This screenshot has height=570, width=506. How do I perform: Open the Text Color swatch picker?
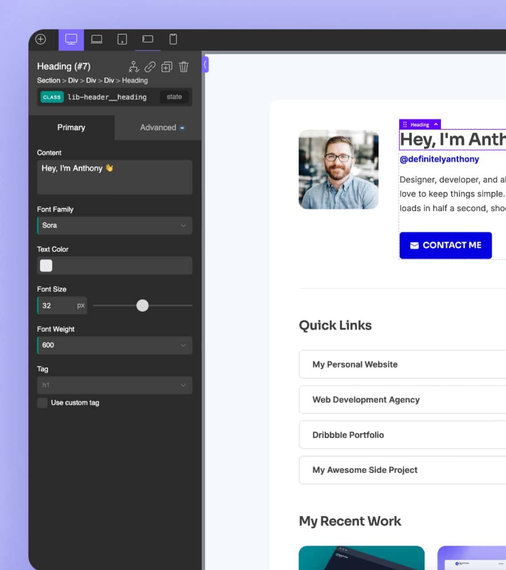coord(46,265)
